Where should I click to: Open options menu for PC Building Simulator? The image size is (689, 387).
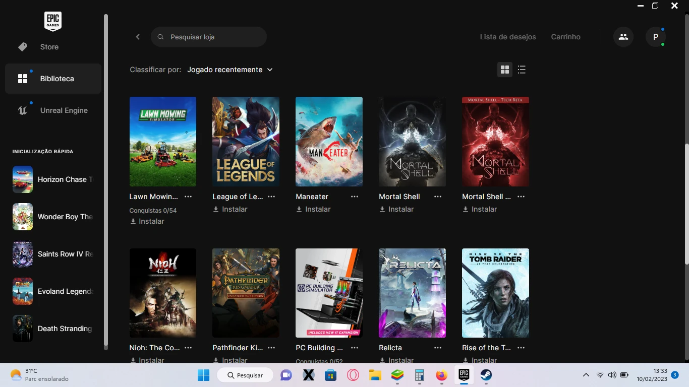coord(355,348)
